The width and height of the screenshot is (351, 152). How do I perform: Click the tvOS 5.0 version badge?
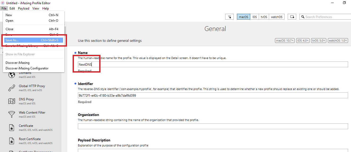pyautogui.click(x=319, y=41)
